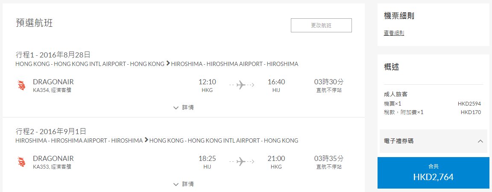Viewport: 492px width, 192px height.
Task: Select the DRAGONAIR KA353 airline name
Action: [53, 158]
